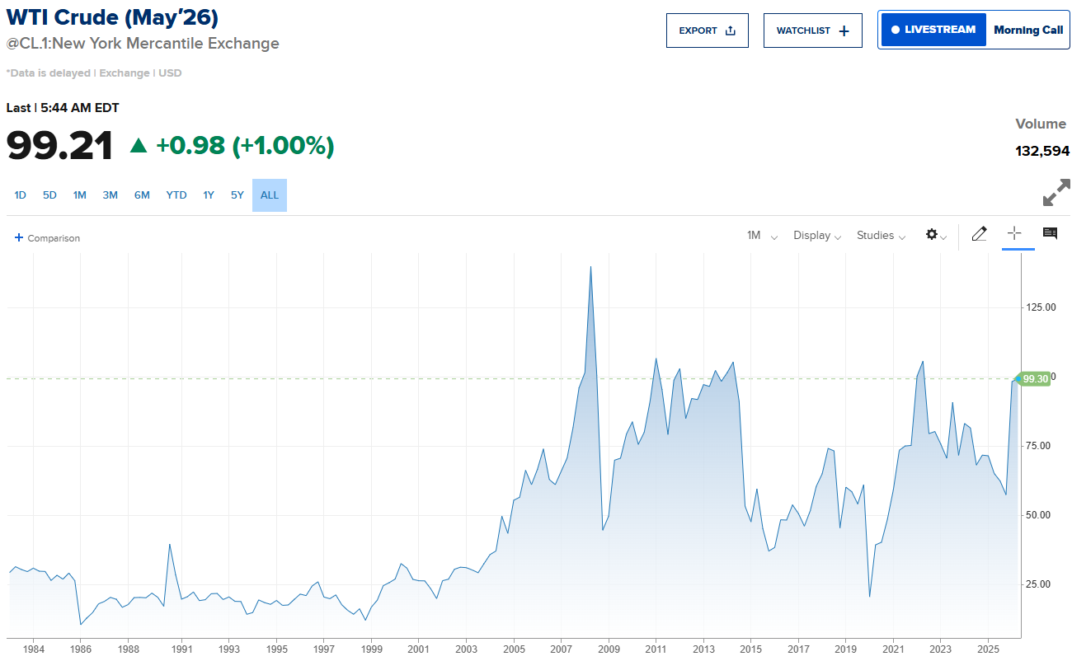Open the Display dropdown menu
The width and height of the screenshot is (1072, 661).
pos(816,236)
